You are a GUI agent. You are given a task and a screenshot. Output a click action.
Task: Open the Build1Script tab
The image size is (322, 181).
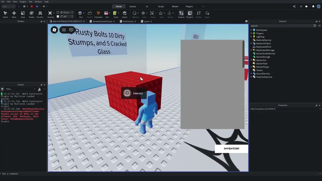point(128,21)
